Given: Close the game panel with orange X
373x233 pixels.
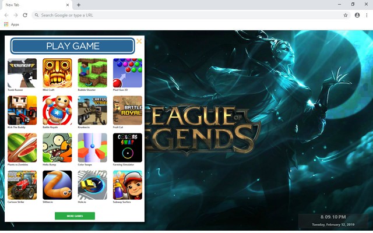Looking at the screenshot, I should pos(139,41).
